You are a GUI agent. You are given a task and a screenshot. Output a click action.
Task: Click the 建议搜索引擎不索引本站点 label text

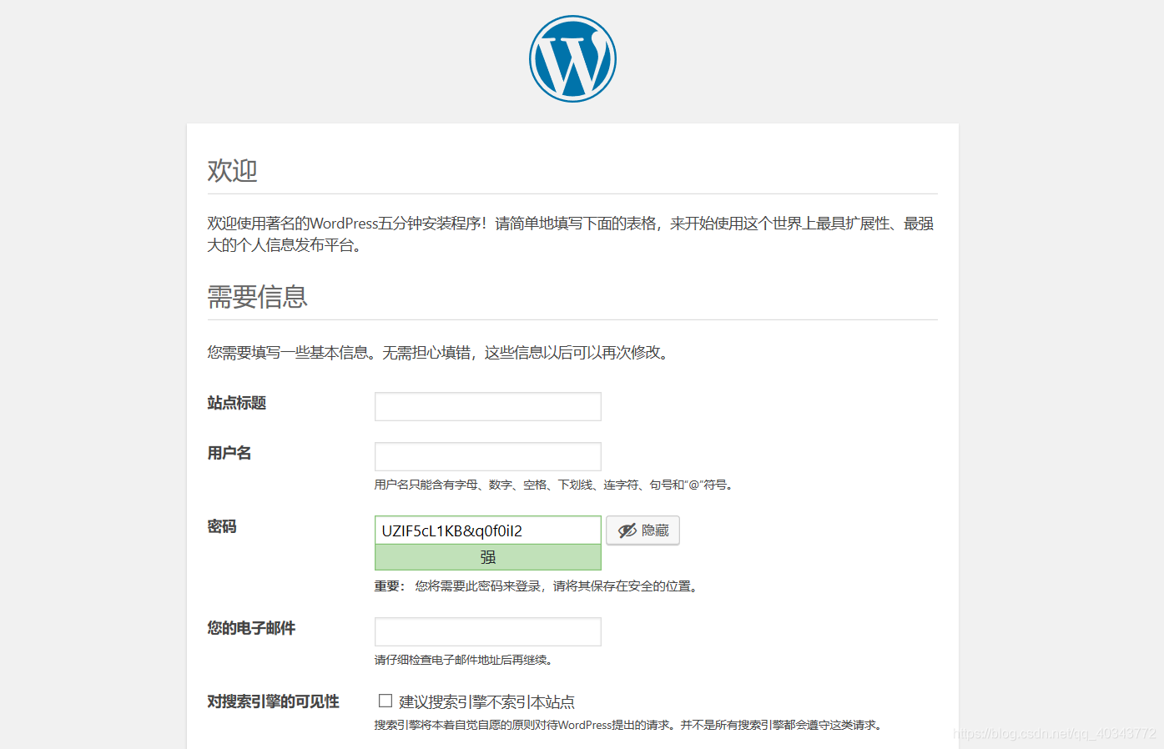486,702
